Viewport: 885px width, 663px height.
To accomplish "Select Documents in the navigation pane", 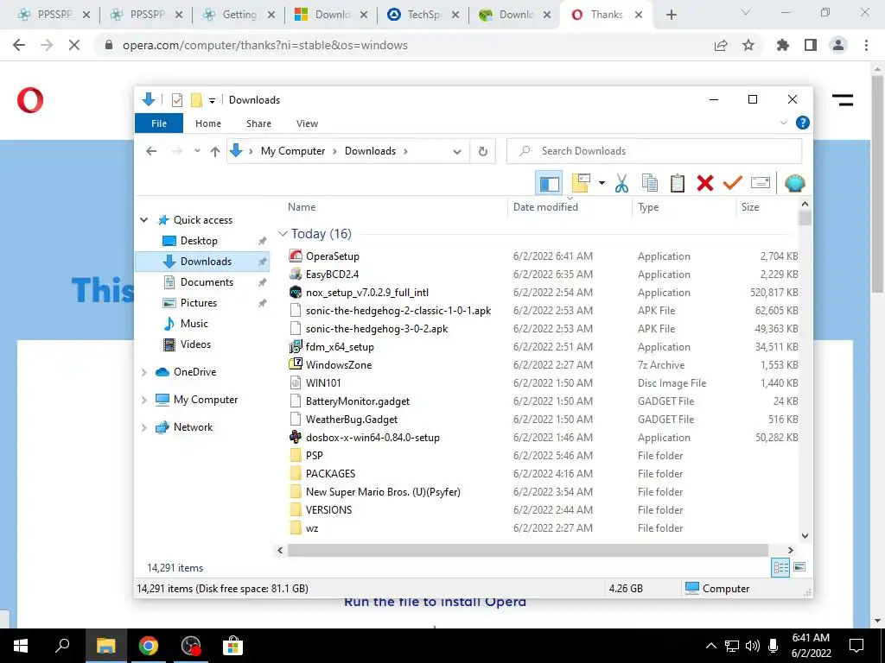I will tap(207, 282).
